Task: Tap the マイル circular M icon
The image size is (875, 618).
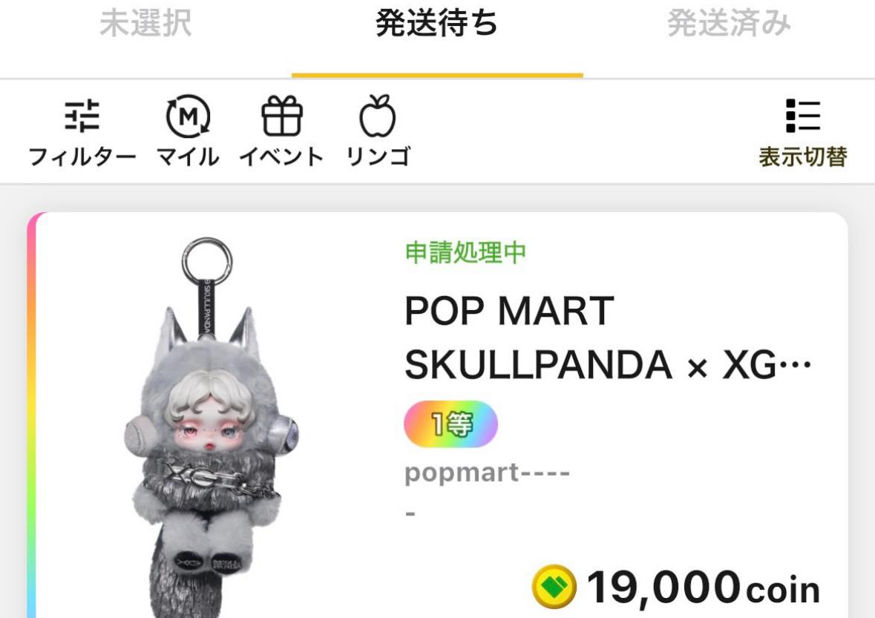Action: (x=188, y=116)
